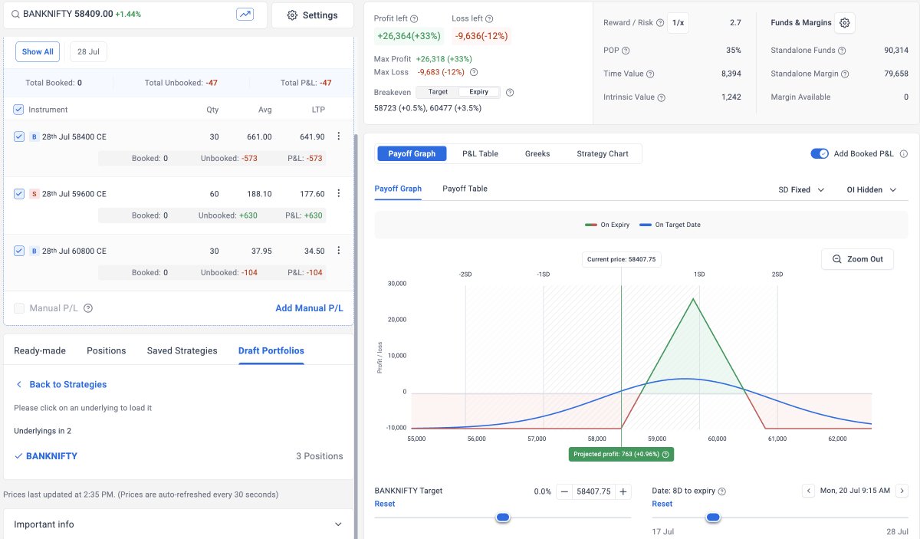Click Back to Strategies link
The width and height of the screenshot is (920, 539).
click(61, 384)
